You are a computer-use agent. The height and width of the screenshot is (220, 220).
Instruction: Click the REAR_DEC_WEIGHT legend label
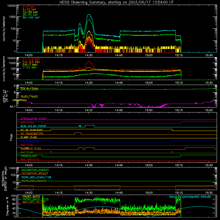point(34,181)
